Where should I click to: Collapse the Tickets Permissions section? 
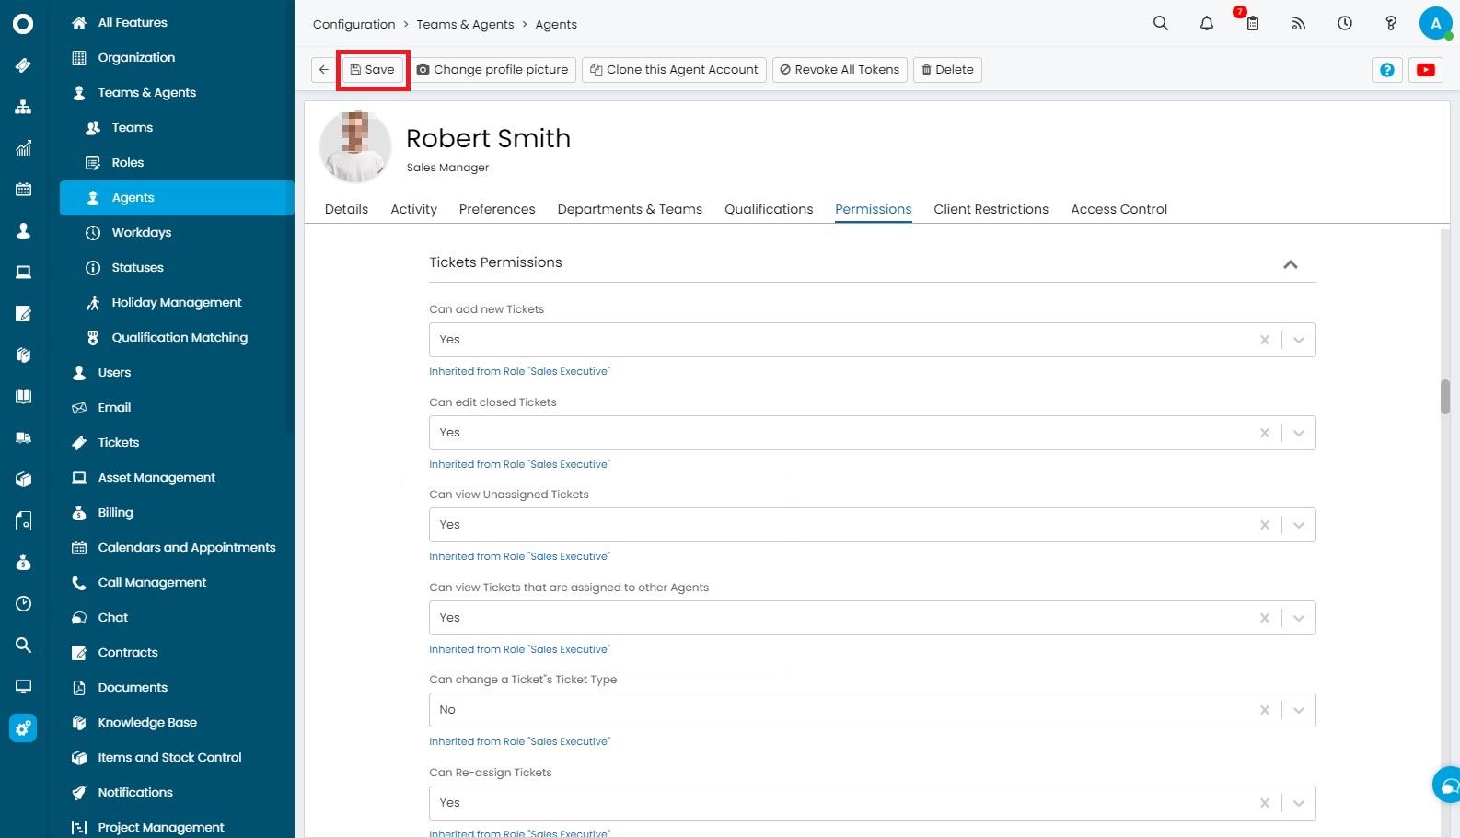coord(1290,264)
